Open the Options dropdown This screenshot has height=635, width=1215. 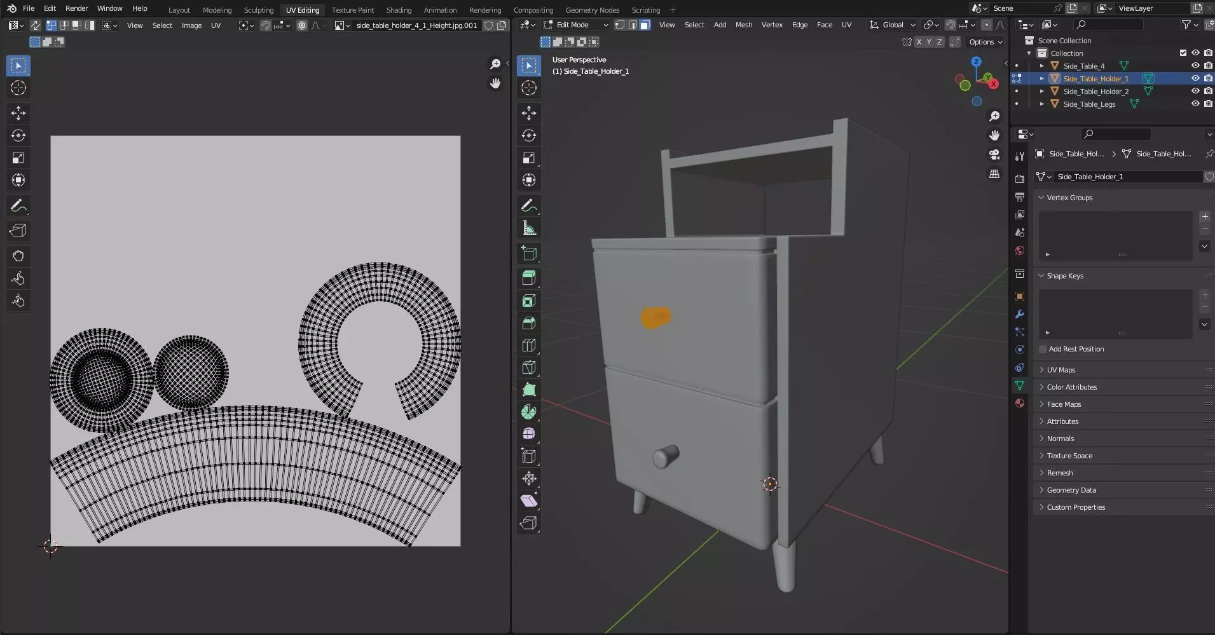click(985, 42)
